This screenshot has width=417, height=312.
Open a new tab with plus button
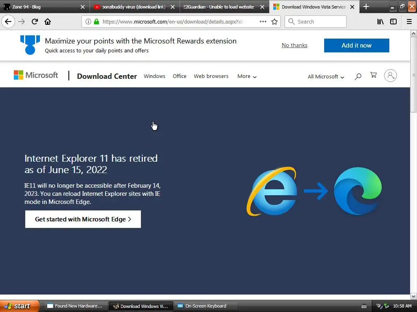click(366, 6)
